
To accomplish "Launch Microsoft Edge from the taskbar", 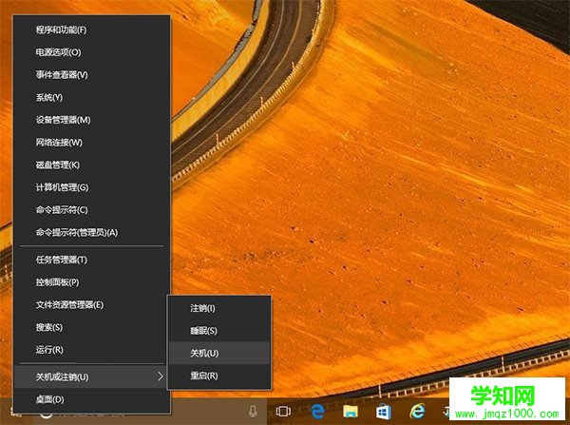I will point(317,412).
